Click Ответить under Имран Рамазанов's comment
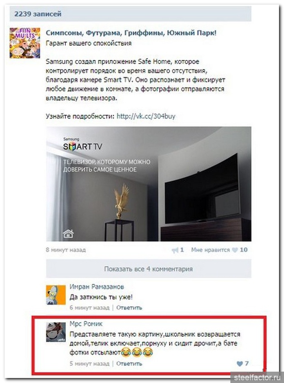 [x=129, y=308]
